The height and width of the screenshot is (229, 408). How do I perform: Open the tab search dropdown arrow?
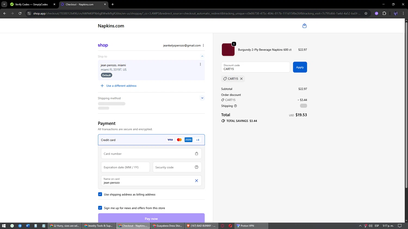click(4, 4)
